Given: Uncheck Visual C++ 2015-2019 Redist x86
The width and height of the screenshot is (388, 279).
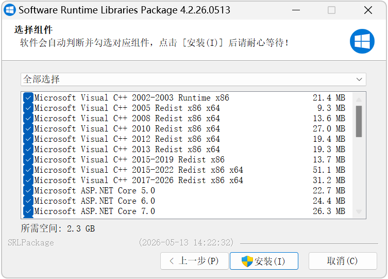Looking at the screenshot, I should 28,160.
